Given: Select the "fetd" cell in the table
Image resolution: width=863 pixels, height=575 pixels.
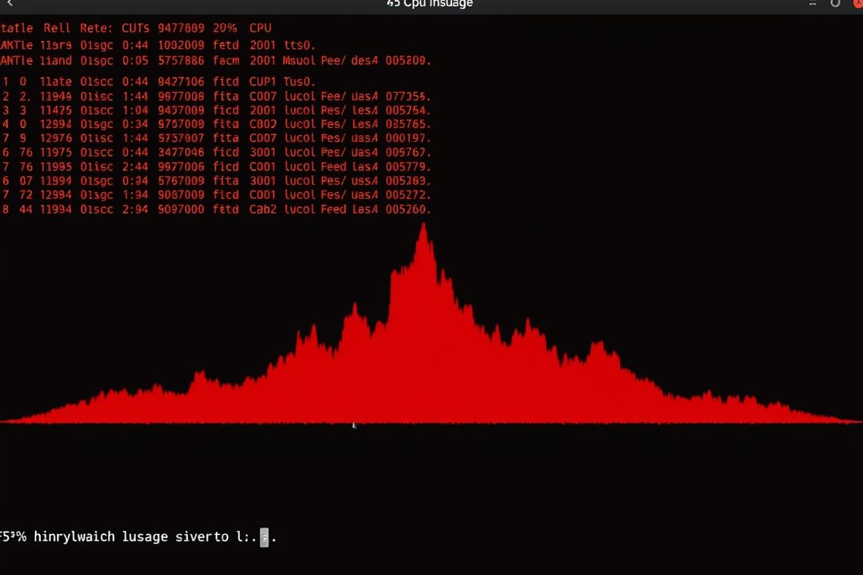Looking at the screenshot, I should click(x=226, y=45).
